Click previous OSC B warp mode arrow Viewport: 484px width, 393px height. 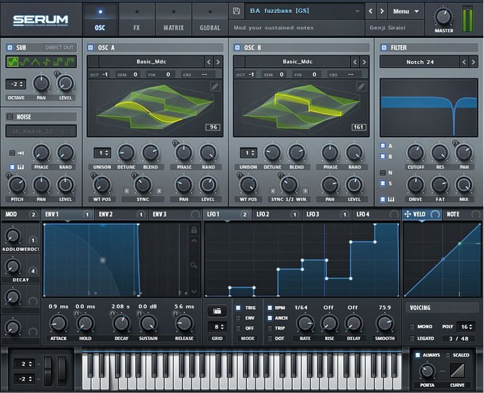[273, 191]
